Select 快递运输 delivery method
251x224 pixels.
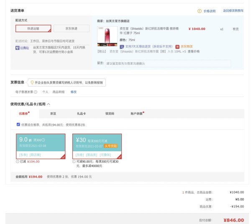click(33, 28)
